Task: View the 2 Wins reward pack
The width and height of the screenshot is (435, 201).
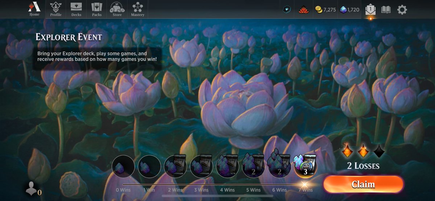Action: point(175,167)
